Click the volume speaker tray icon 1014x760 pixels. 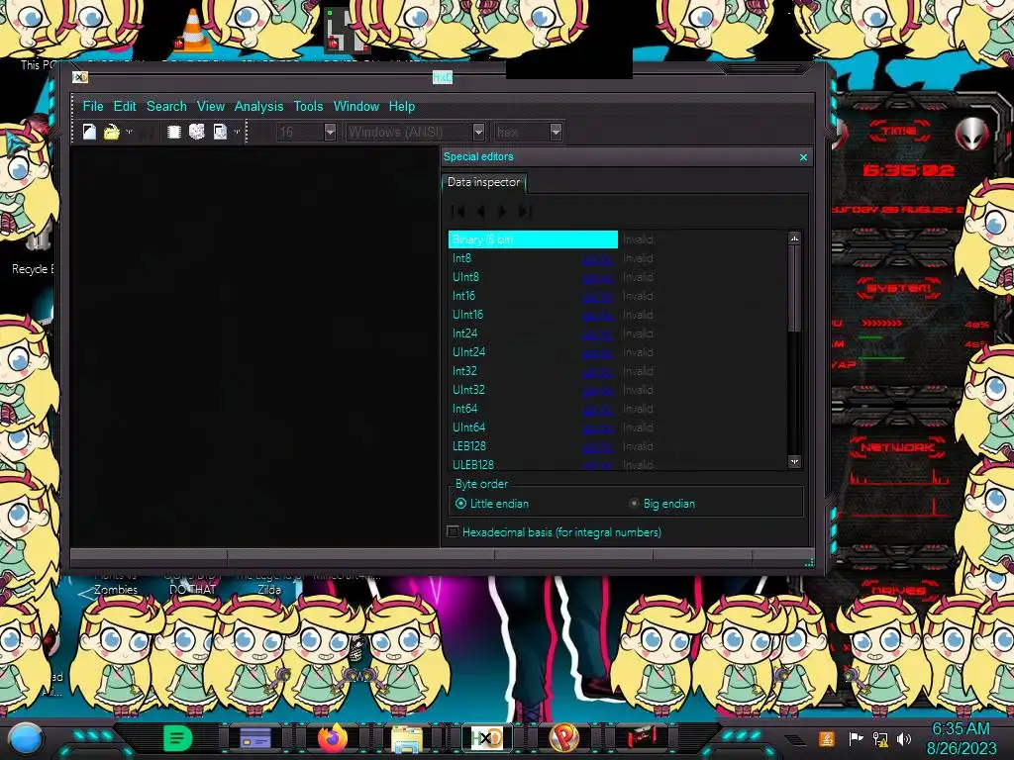click(x=904, y=738)
